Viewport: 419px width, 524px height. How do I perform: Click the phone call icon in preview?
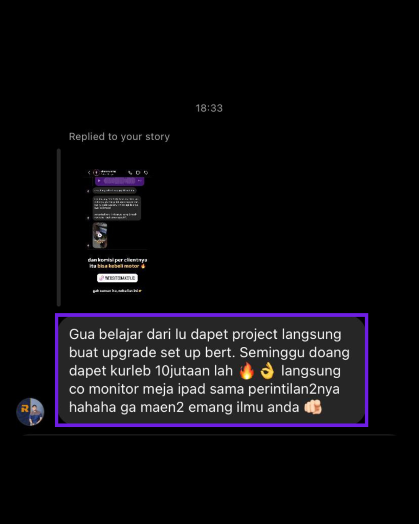[130, 173]
